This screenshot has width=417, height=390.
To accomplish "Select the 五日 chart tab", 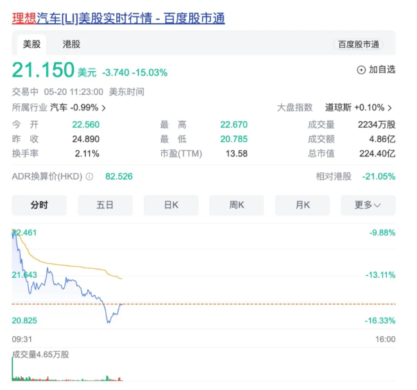I will pyautogui.click(x=105, y=205).
